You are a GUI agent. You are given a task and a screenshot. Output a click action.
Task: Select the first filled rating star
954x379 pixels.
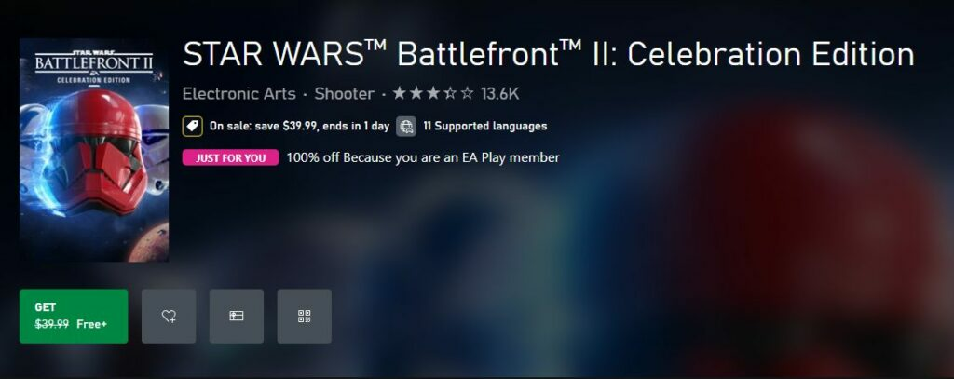pos(399,94)
